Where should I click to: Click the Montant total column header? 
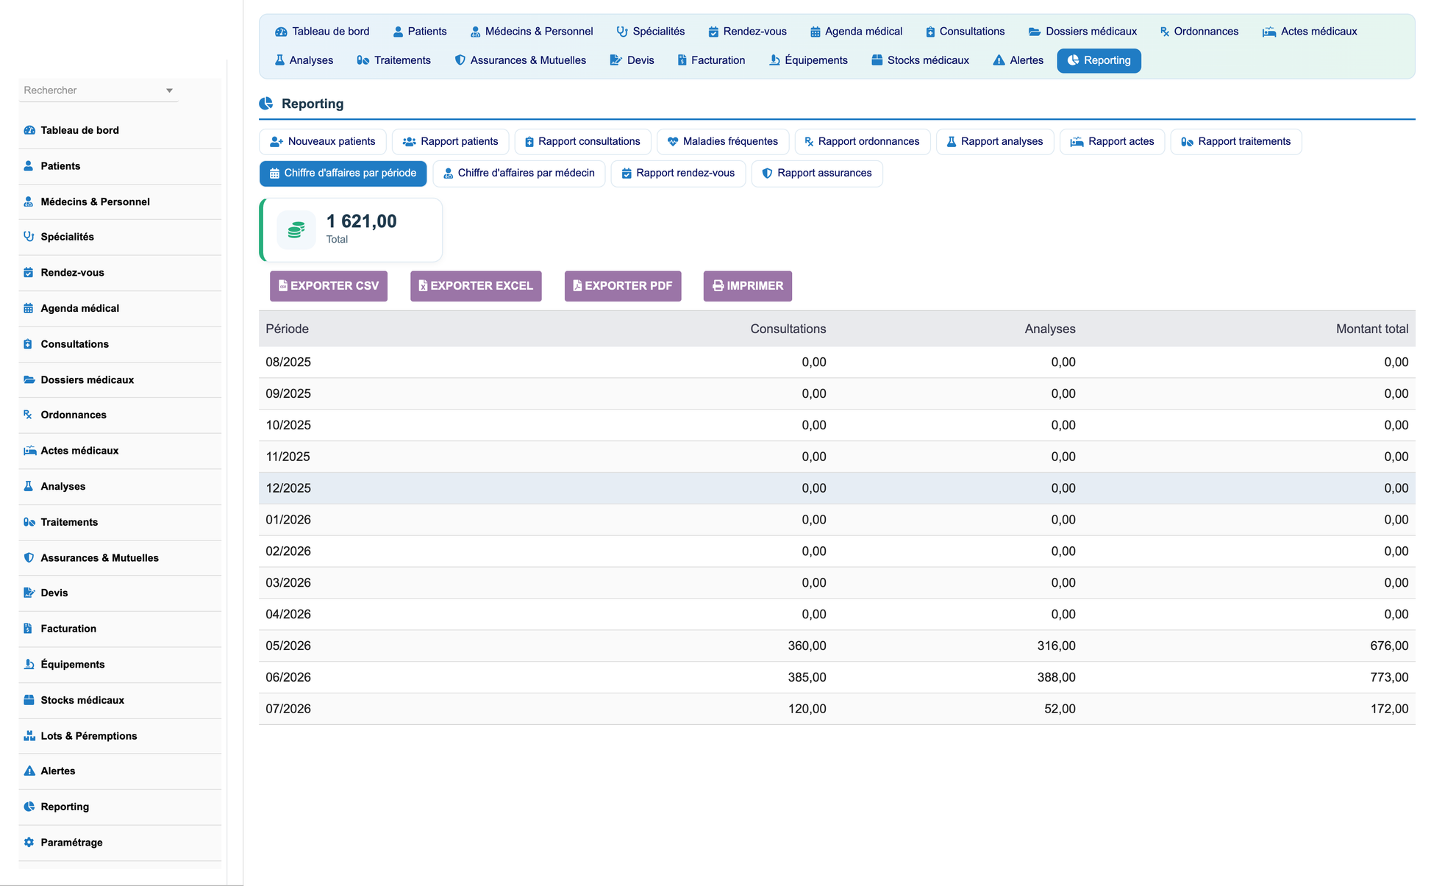click(x=1372, y=329)
